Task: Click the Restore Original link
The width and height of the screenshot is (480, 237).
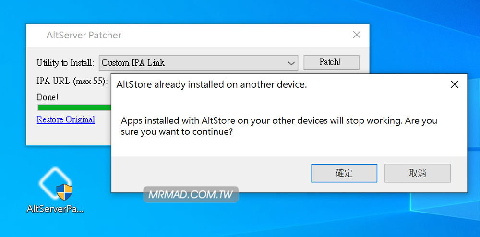Action: coord(66,119)
